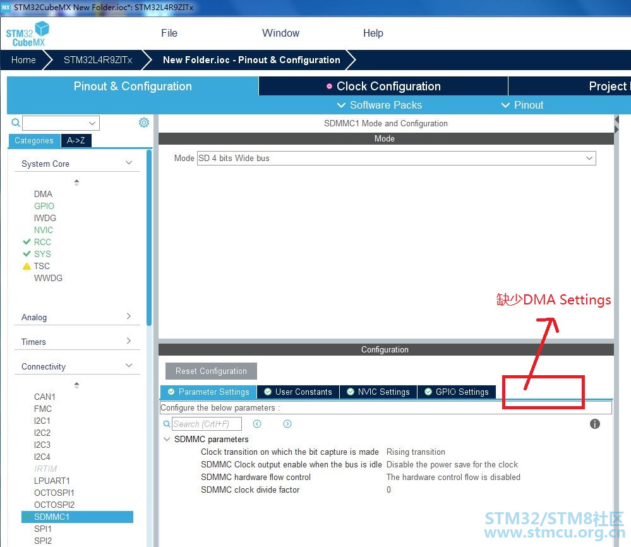Screen dimensions: 631x547
Task: Select SPI1 in Connectivity list
Action: click(x=43, y=529)
